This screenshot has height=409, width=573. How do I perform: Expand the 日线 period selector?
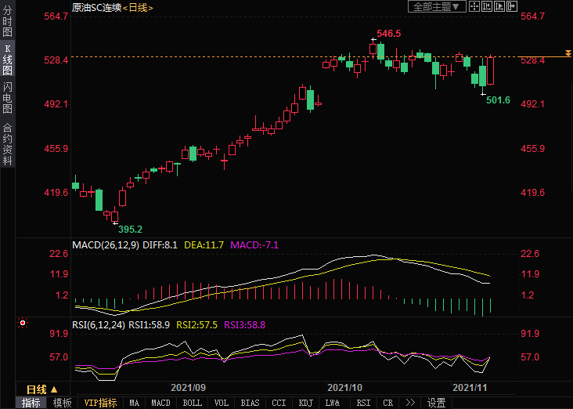click(x=41, y=389)
